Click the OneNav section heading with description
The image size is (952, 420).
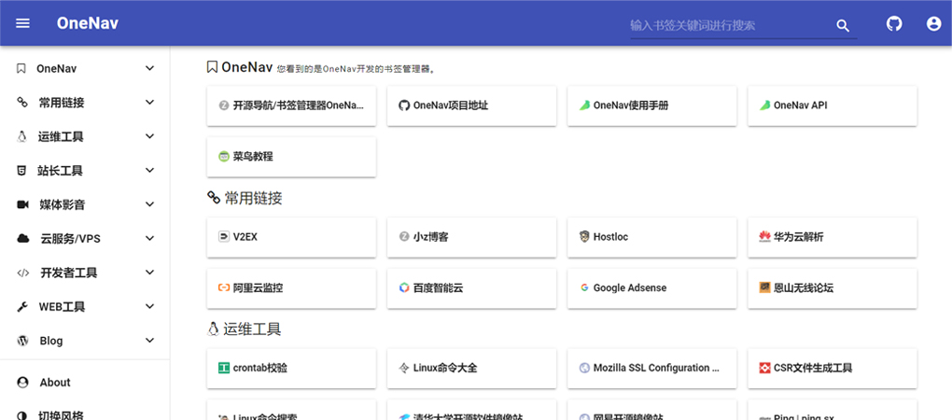322,67
